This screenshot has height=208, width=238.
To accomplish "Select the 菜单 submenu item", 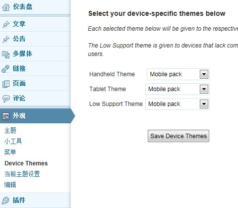I will click(10, 152).
